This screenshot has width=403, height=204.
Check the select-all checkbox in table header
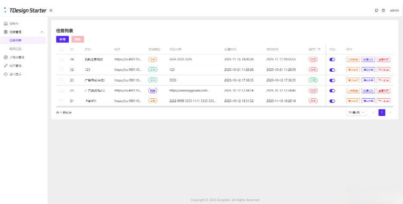point(62,49)
